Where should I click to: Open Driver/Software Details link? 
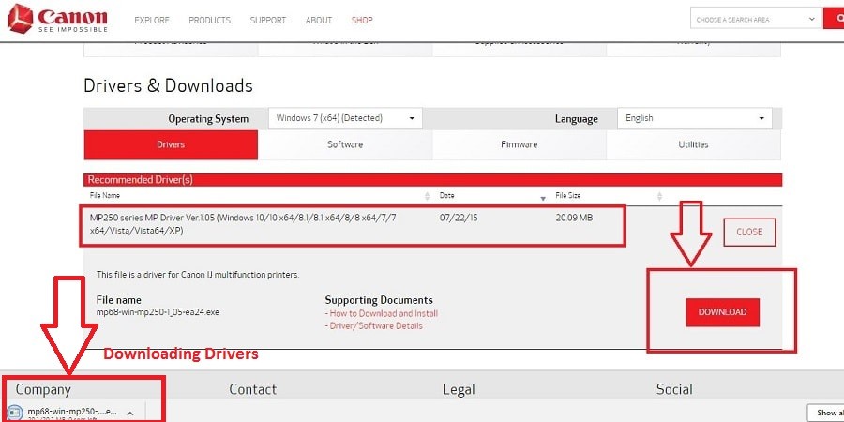coord(374,325)
